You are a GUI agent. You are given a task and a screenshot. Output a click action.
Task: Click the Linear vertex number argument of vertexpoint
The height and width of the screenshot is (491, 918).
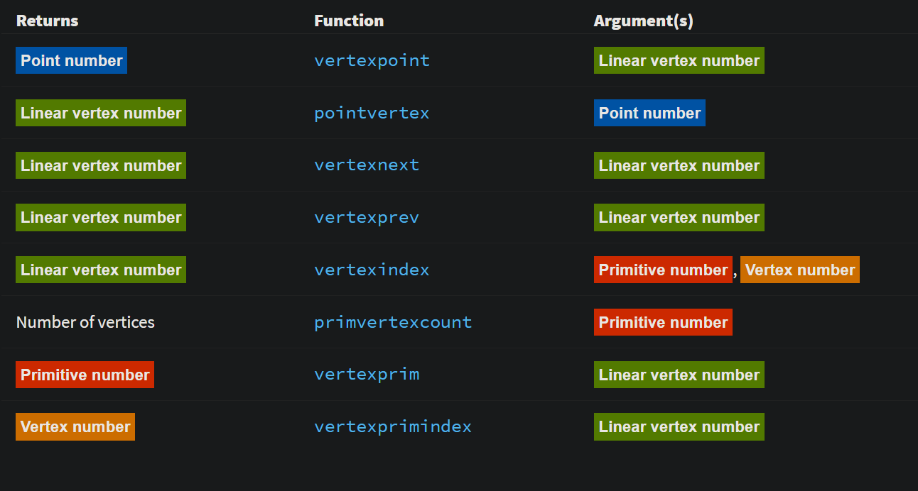[679, 61]
